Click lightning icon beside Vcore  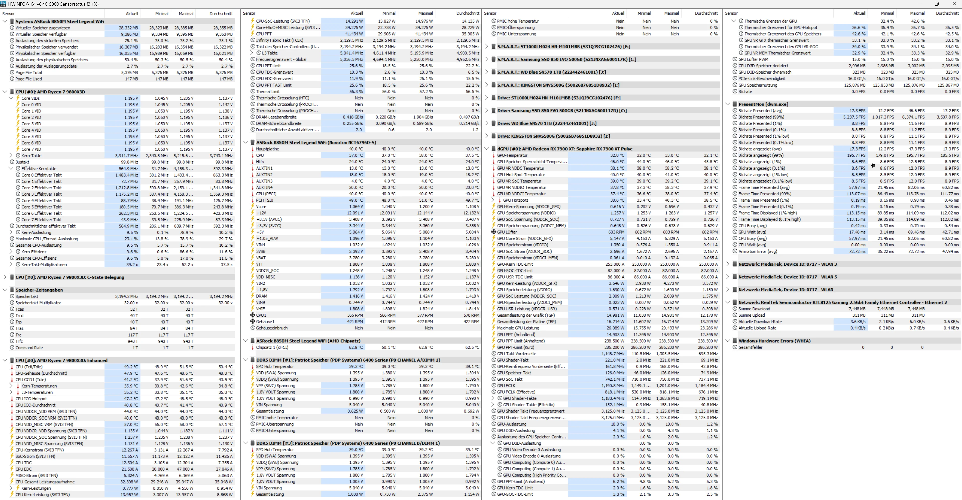pyautogui.click(x=252, y=207)
